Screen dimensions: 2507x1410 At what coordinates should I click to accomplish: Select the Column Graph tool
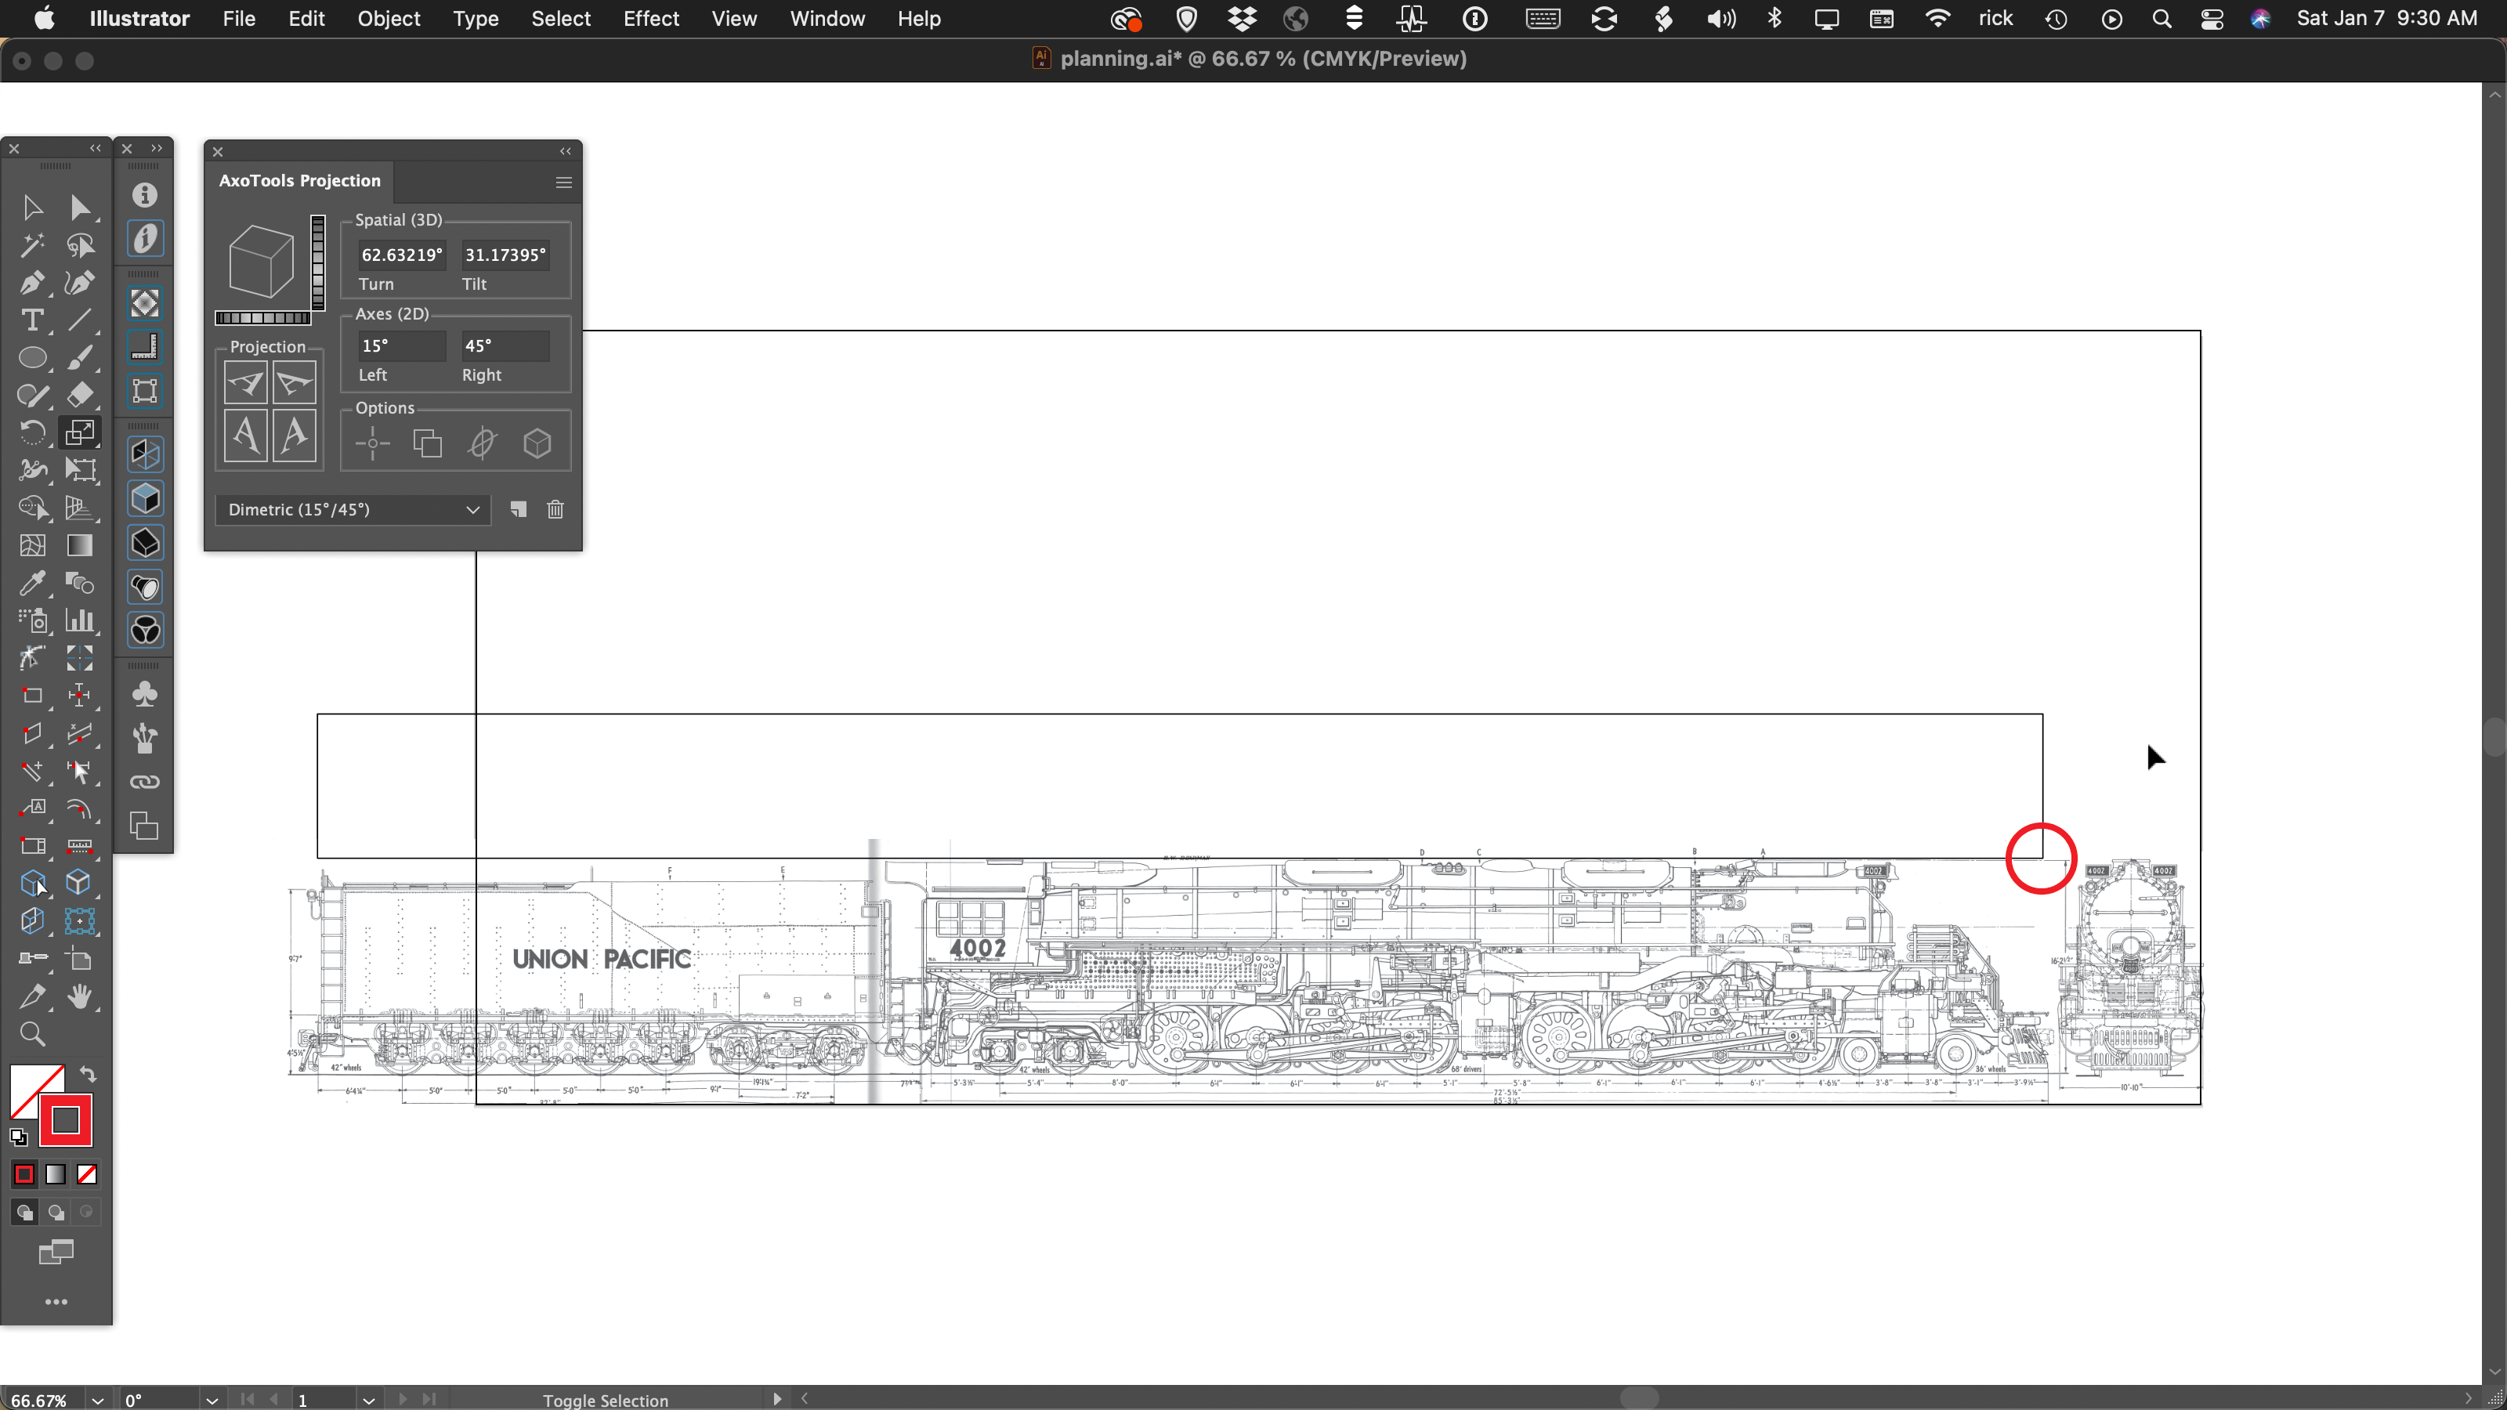[80, 621]
